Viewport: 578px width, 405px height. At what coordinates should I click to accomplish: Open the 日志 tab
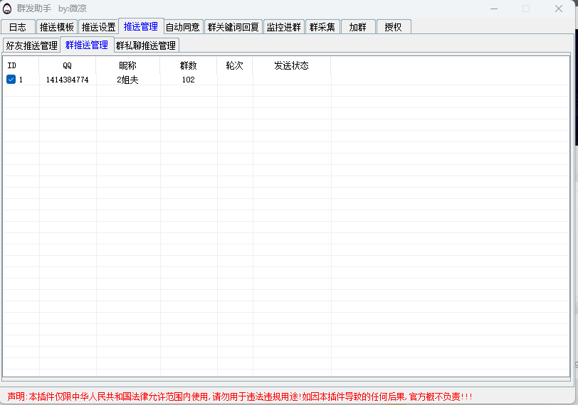(18, 27)
